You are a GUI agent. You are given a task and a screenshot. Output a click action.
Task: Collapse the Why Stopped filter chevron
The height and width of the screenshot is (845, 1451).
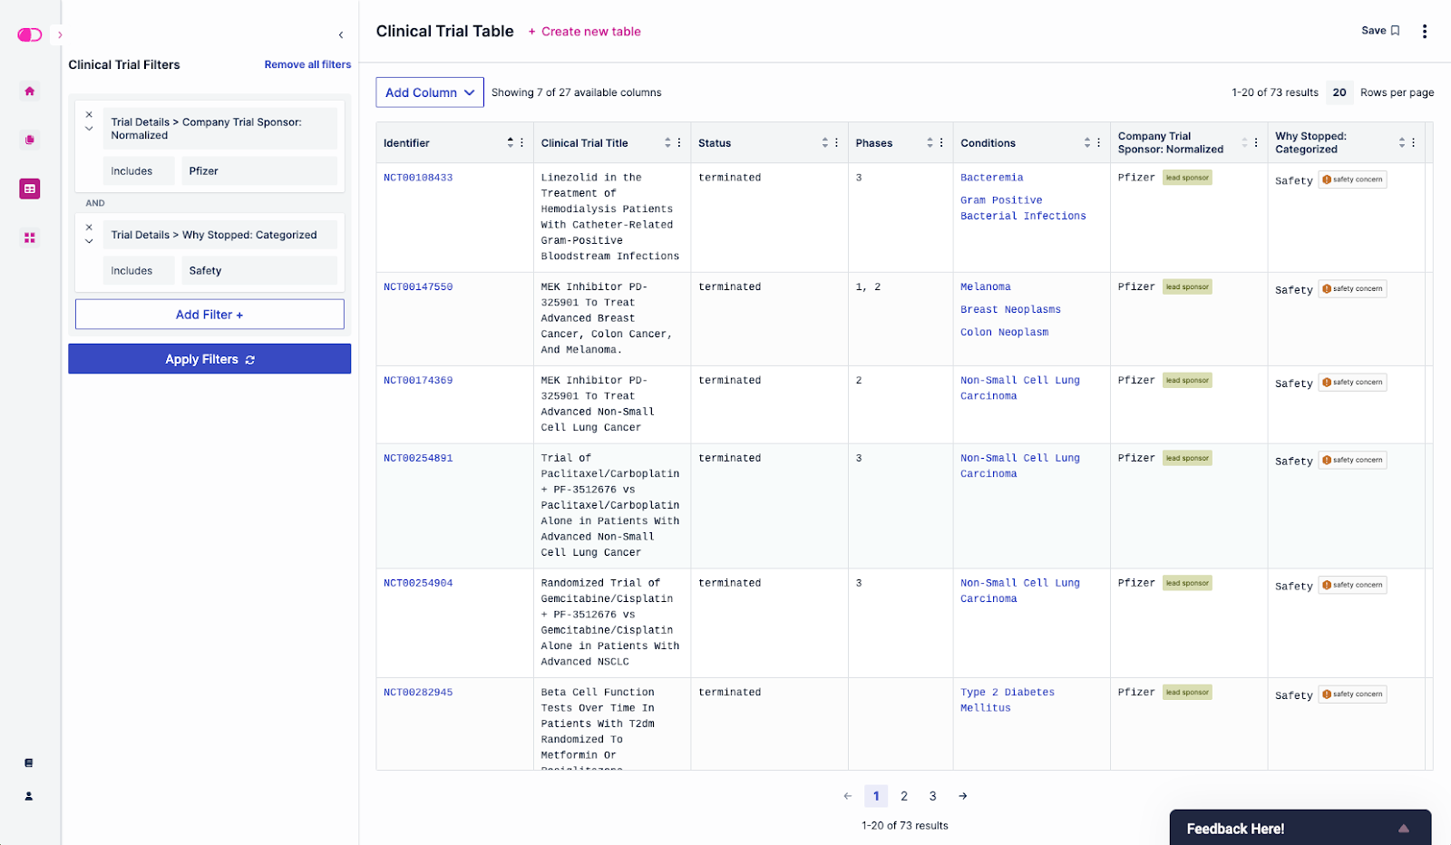click(x=89, y=241)
